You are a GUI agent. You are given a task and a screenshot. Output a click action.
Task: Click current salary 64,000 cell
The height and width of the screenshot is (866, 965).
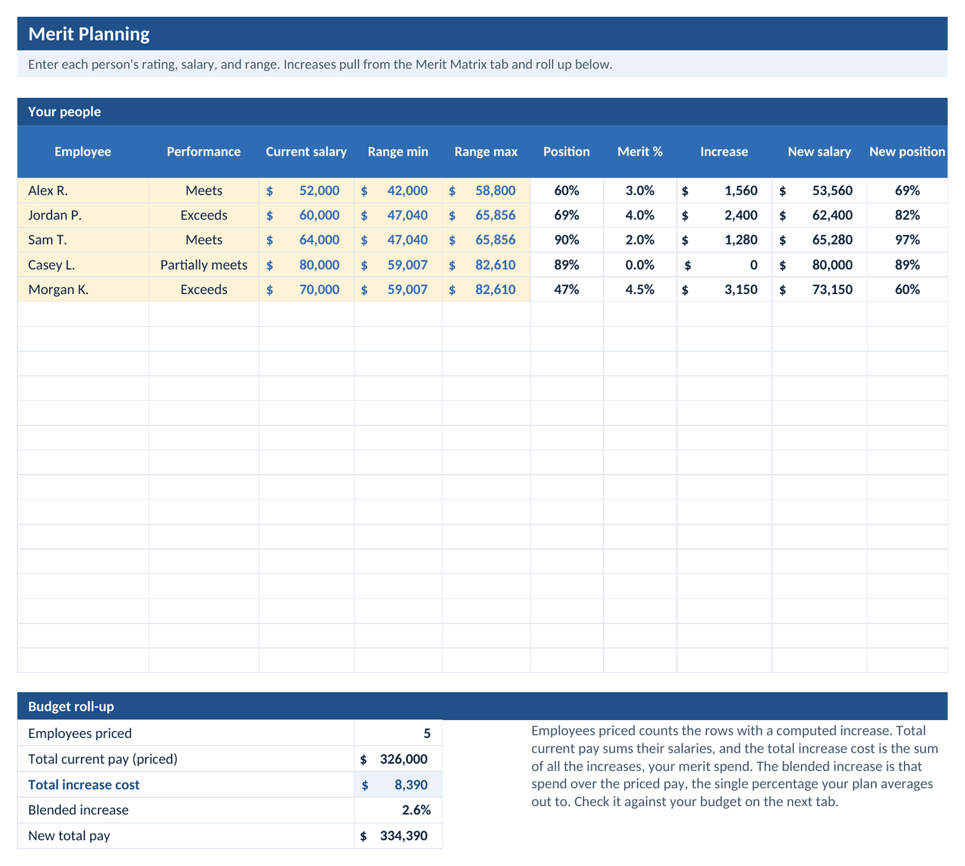coord(306,240)
